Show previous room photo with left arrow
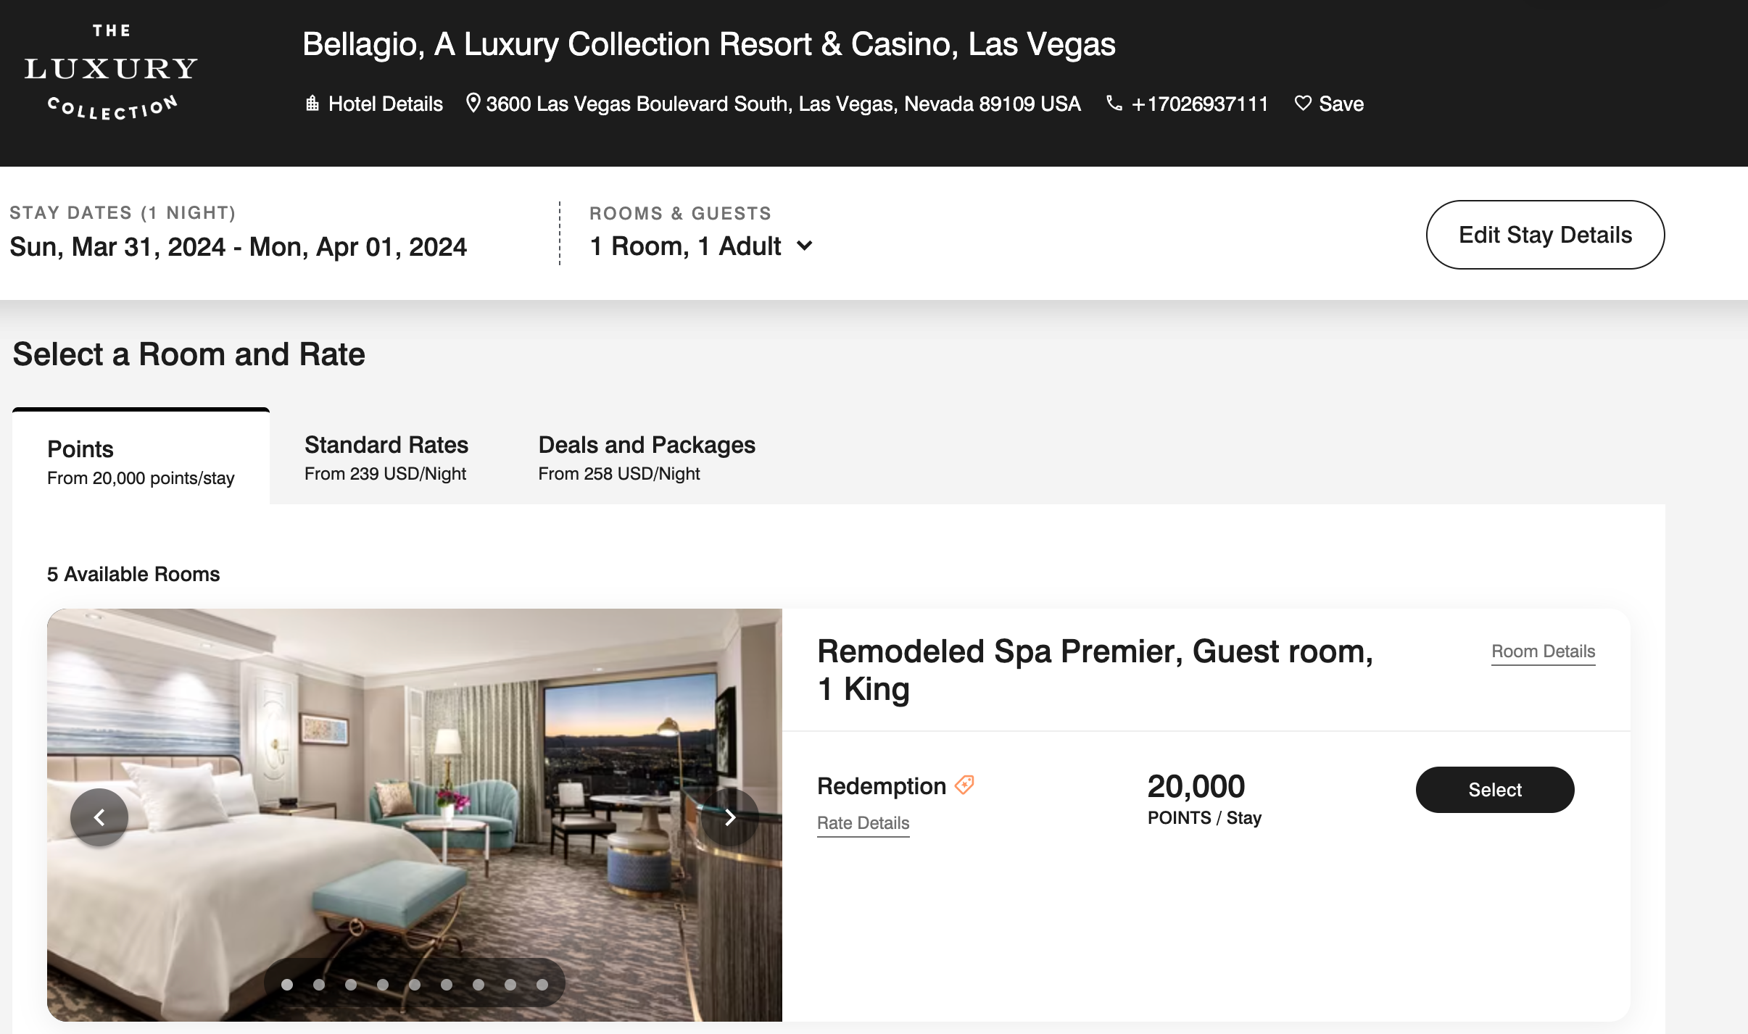 (x=99, y=817)
